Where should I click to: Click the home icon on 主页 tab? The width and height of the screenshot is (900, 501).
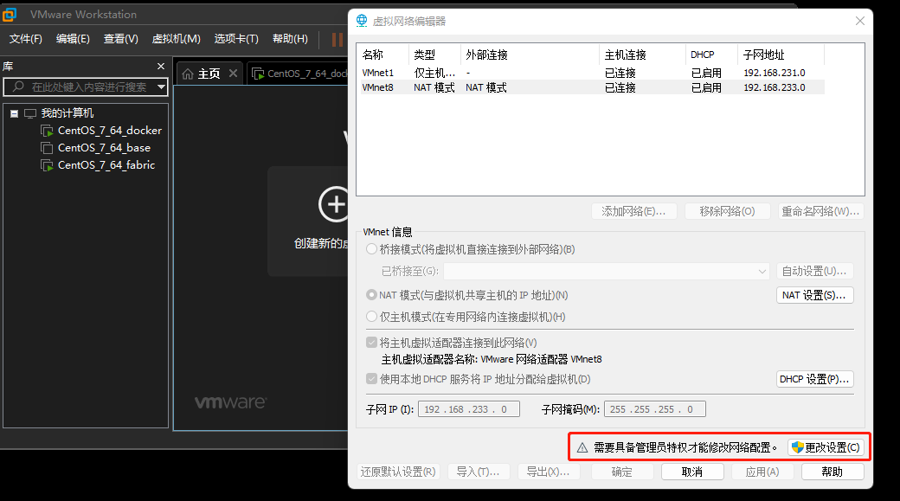pyautogui.click(x=188, y=74)
